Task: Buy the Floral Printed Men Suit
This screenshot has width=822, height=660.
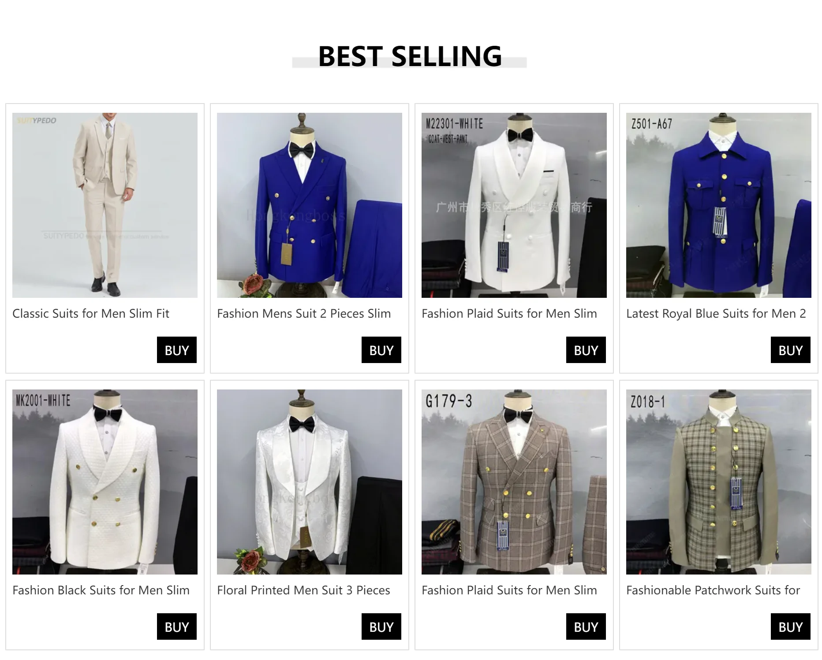Action: (381, 627)
